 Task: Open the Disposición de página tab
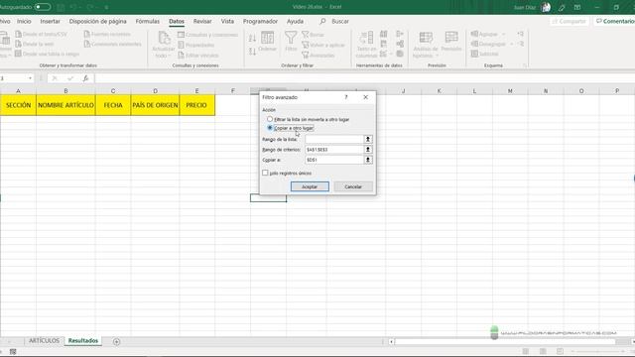[97, 21]
